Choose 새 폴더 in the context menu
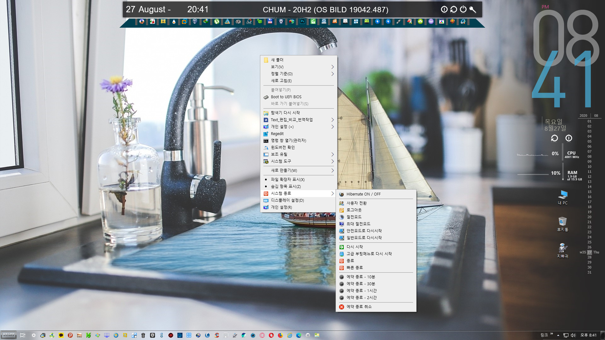Image resolution: width=605 pixels, height=340 pixels. 299,60
